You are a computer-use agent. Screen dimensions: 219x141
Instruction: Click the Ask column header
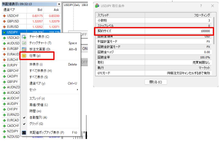52,10
